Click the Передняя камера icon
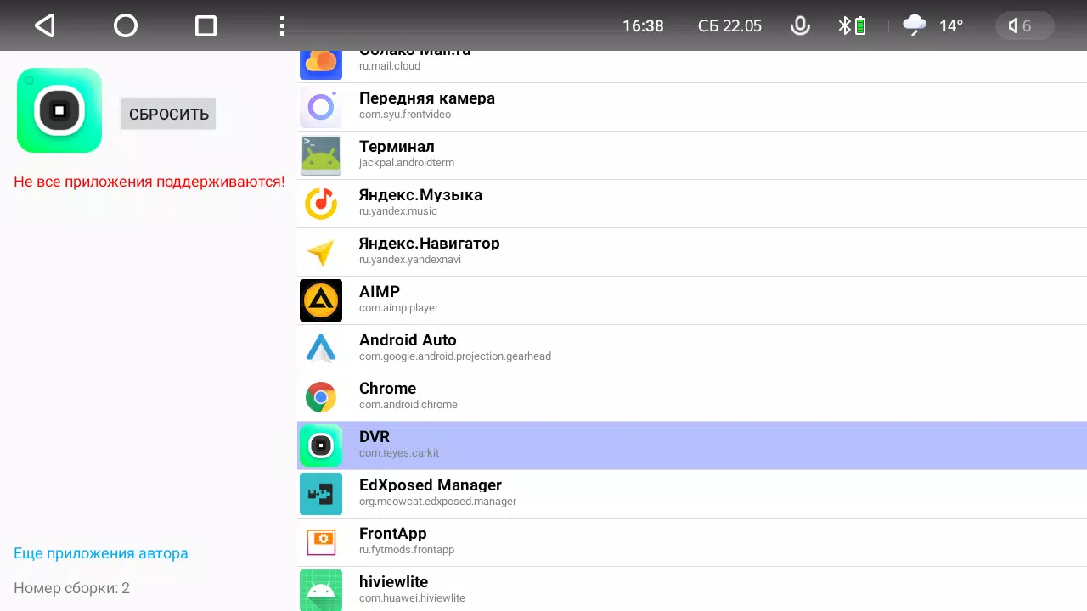 321,107
